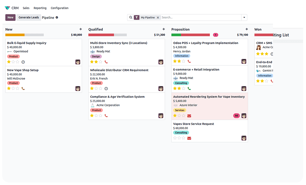Image resolution: width=306 pixels, height=185 pixels.
Task: Click salesperson avatar on Compliance & Age Verification
Action: [x=161, y=116]
